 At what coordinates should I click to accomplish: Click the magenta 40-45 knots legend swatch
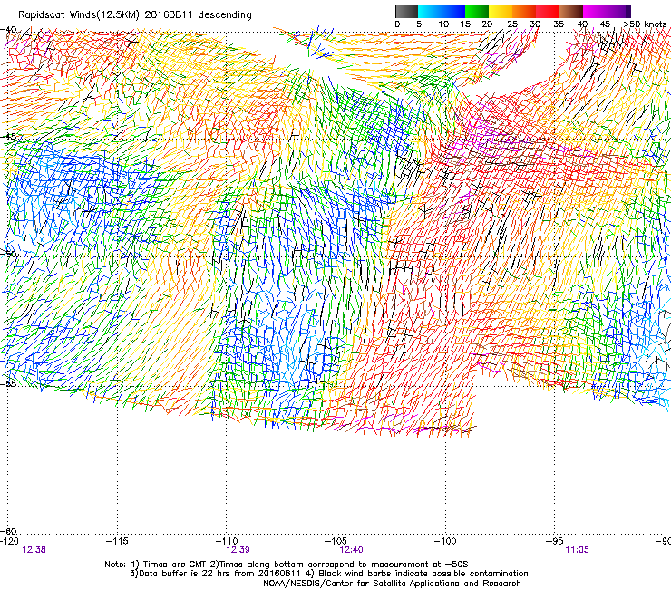595,11
